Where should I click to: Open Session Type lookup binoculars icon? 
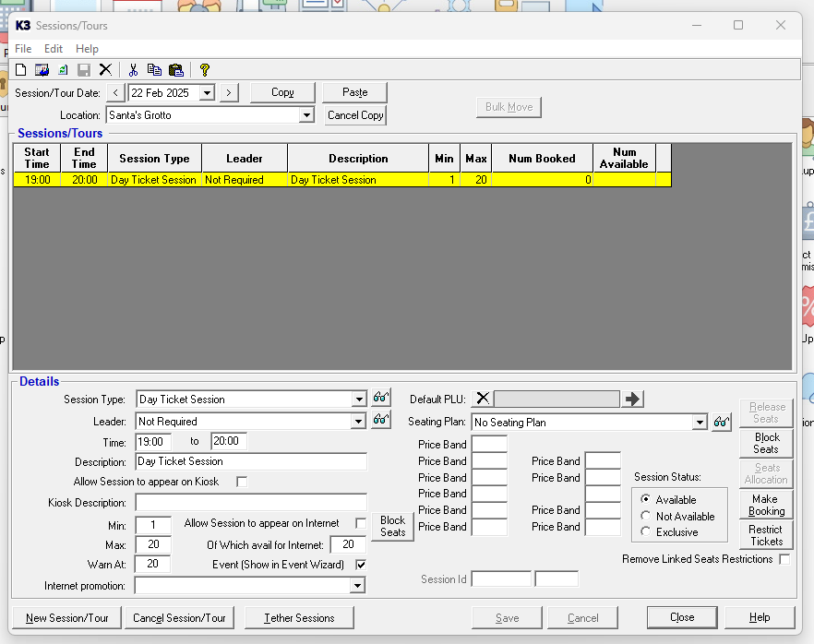(x=381, y=399)
